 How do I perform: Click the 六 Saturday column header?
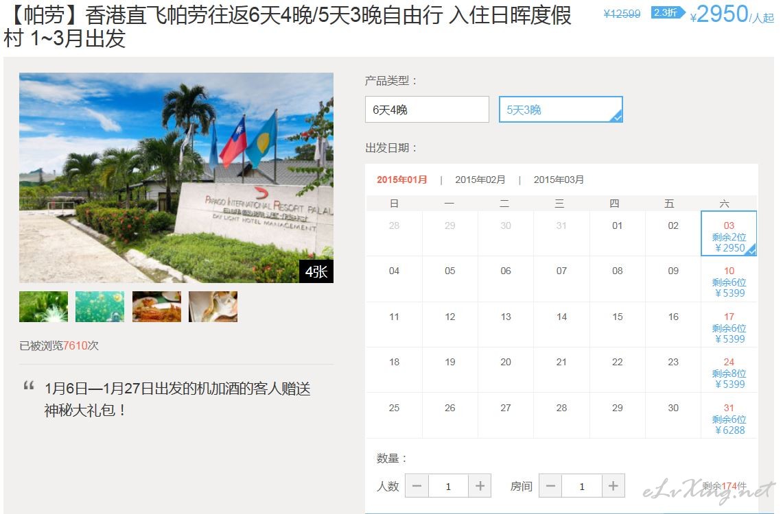click(724, 204)
